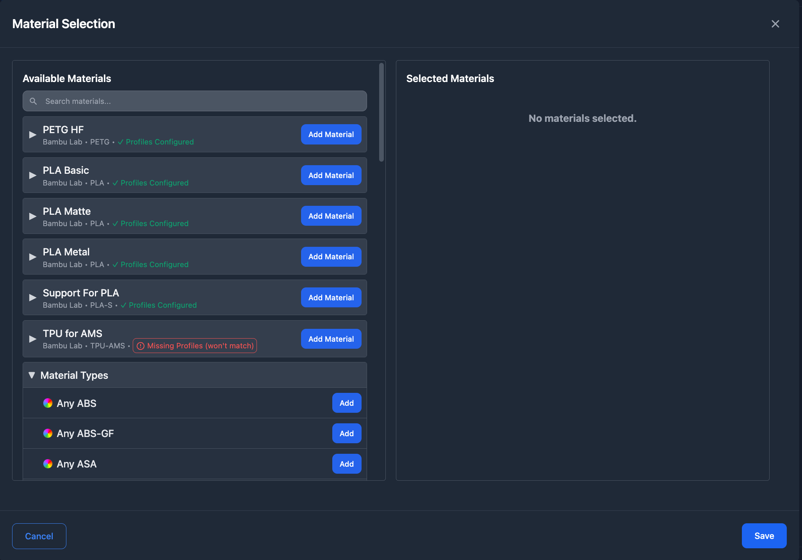The width and height of the screenshot is (802, 560).
Task: Expand the PETG HF material
Action: (33, 135)
